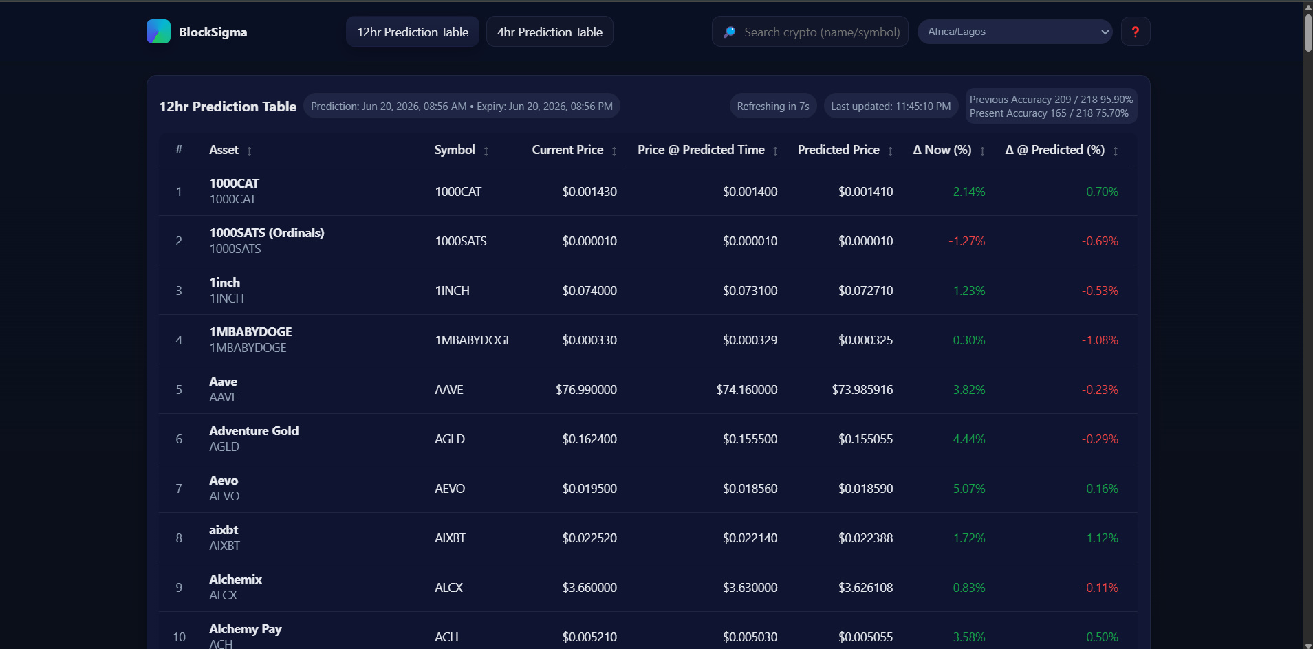Click predicted price $73.985916
This screenshot has width=1313, height=649.
coord(862,389)
